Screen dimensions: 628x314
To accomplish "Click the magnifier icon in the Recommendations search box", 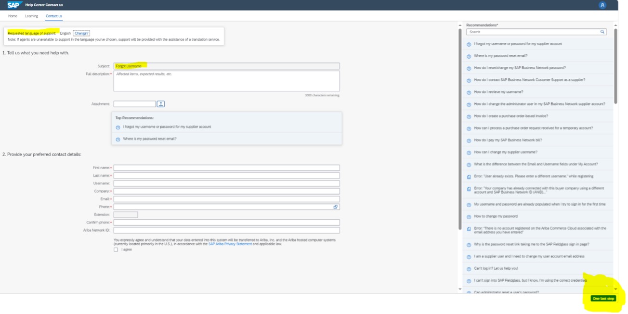I will pyautogui.click(x=602, y=32).
